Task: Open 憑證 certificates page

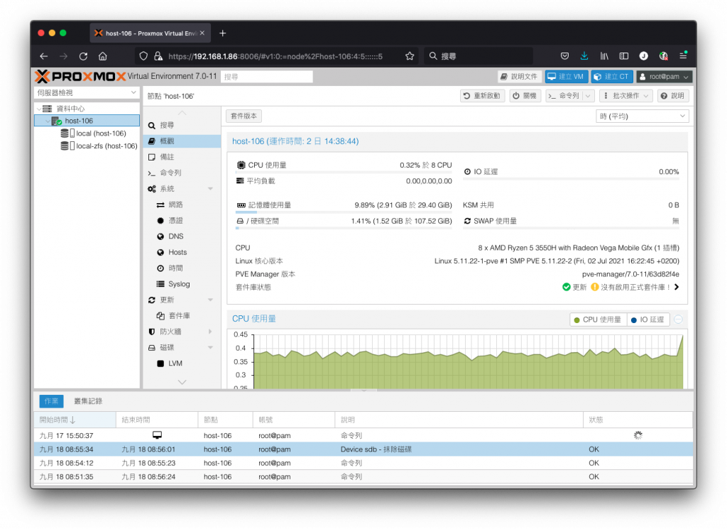Action: click(182, 220)
